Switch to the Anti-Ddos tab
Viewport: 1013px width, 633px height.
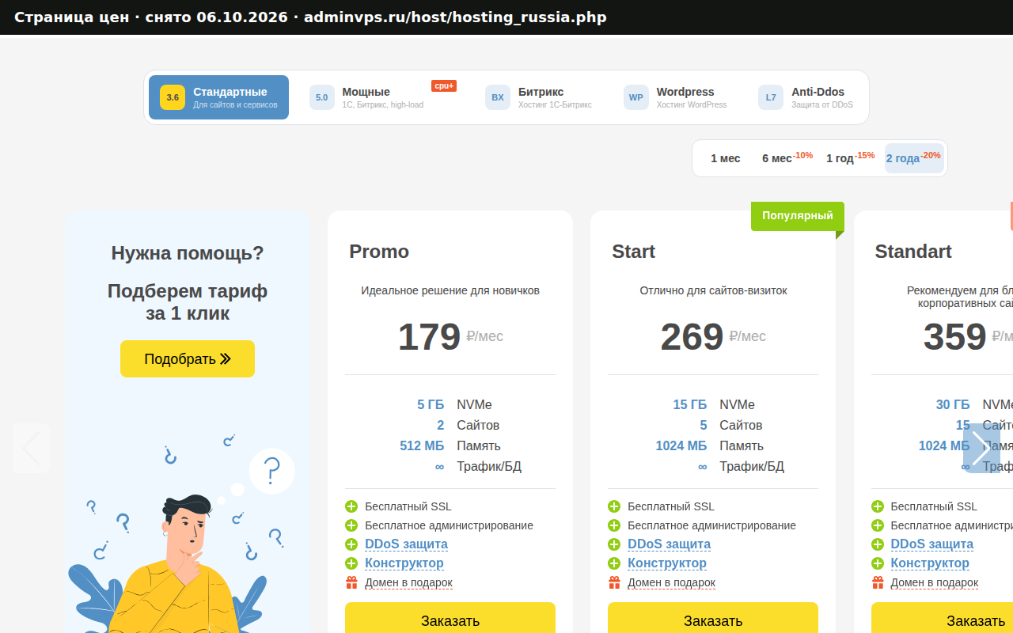tap(806, 97)
